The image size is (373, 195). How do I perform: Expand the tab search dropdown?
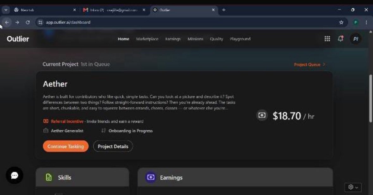pyautogui.click(x=6, y=10)
